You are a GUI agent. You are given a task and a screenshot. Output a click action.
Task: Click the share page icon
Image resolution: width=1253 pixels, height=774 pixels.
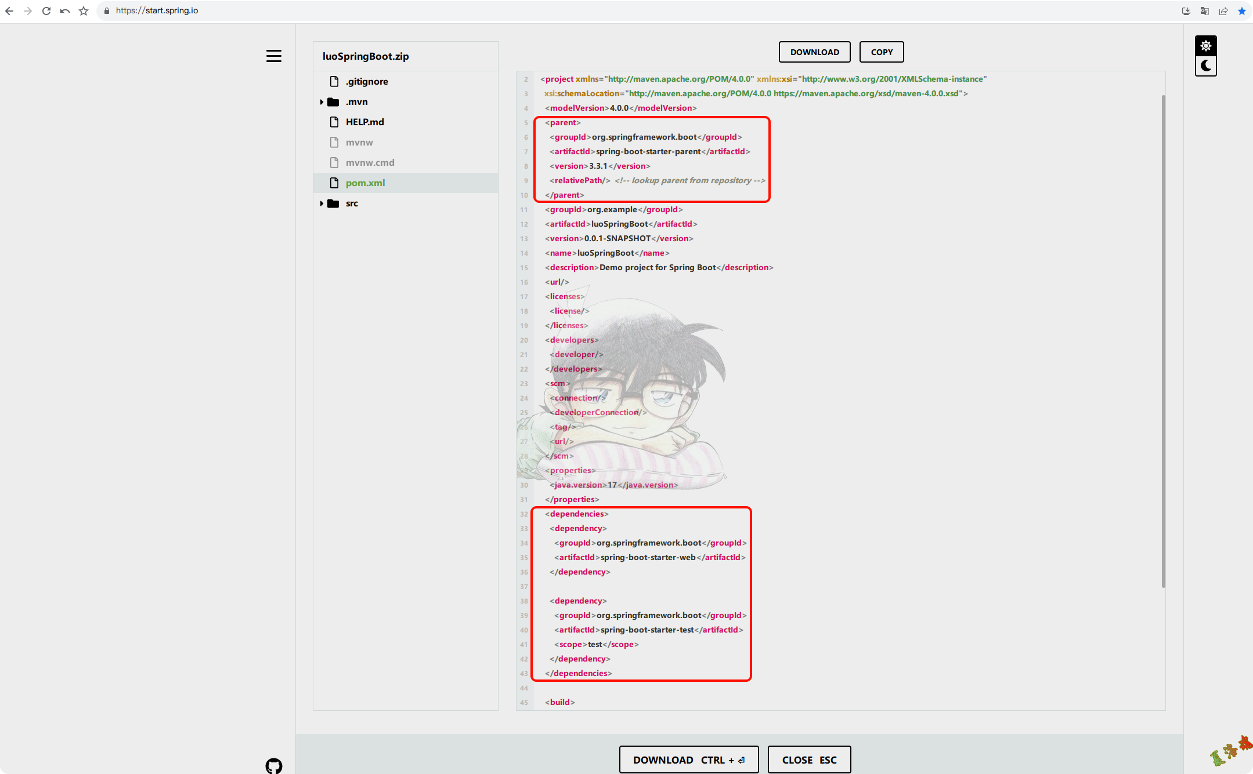(1223, 11)
